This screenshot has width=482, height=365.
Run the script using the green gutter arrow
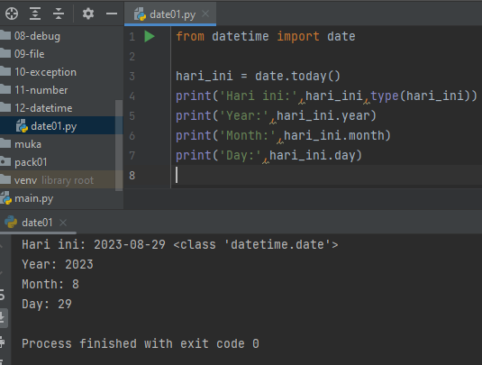[150, 36]
